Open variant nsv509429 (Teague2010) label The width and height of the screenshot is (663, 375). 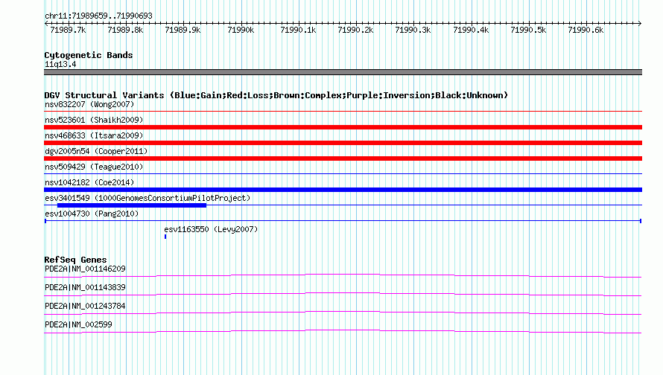click(94, 167)
